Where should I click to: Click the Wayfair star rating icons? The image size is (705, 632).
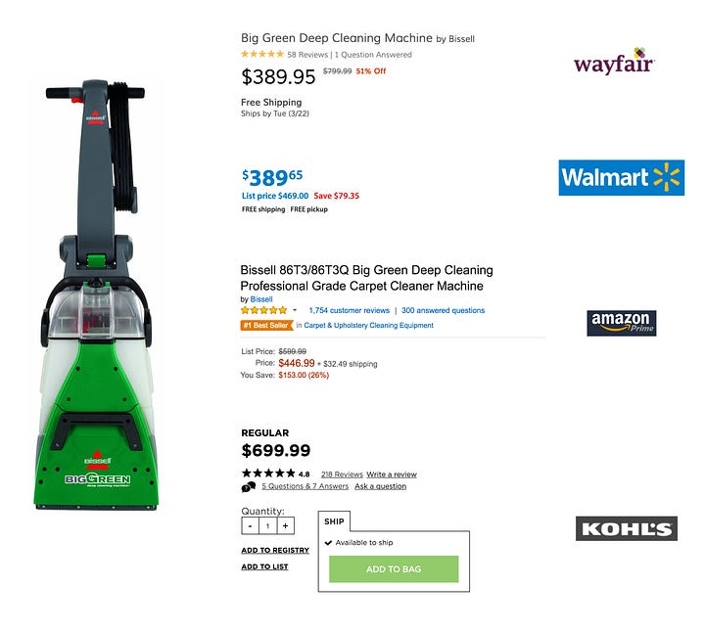pyautogui.click(x=262, y=55)
